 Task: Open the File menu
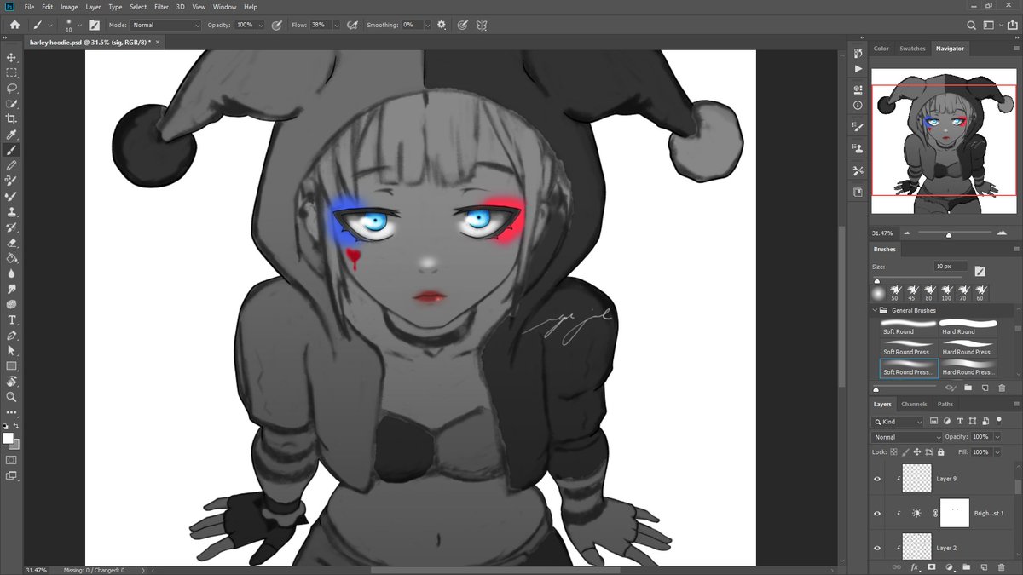(x=30, y=7)
